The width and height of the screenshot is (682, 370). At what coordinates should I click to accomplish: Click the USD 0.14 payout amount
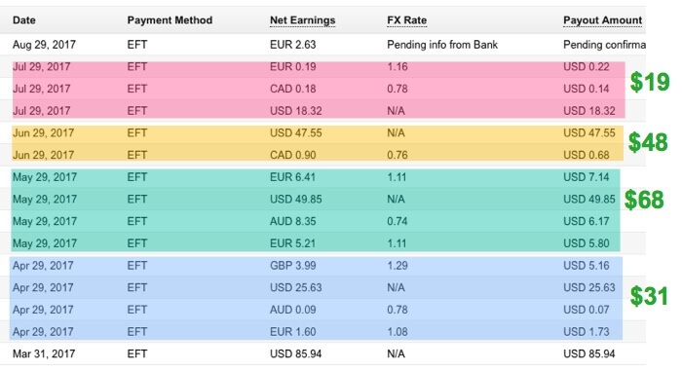click(x=587, y=90)
